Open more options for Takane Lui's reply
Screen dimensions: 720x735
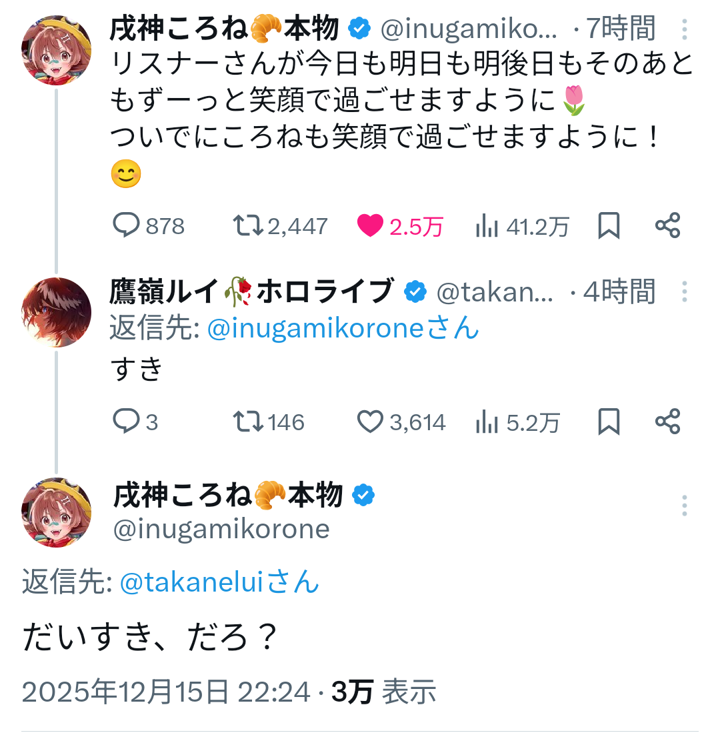[684, 292]
